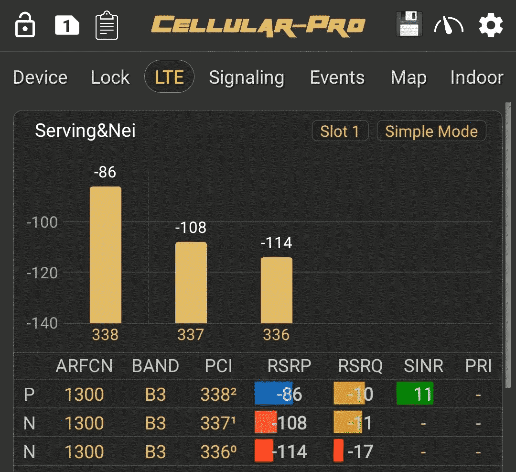Tap the SINR column header
The image size is (516, 472).
[x=423, y=366]
